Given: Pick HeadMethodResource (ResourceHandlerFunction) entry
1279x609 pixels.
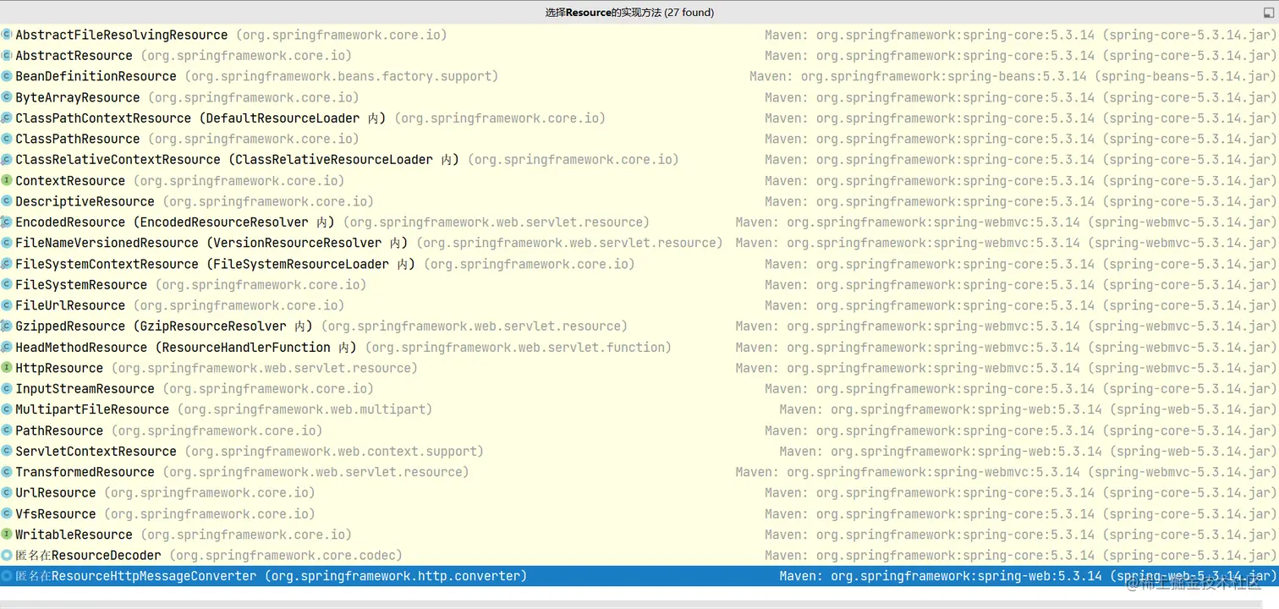Looking at the screenshot, I should (639, 347).
